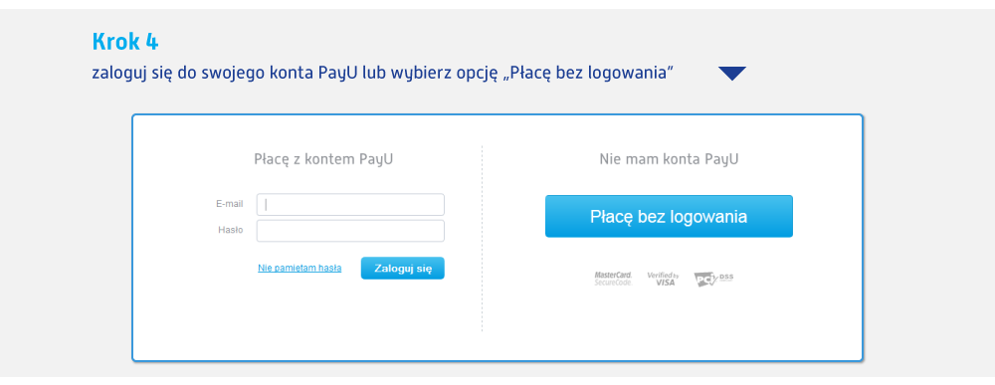Focus the Hasło password field

click(350, 231)
